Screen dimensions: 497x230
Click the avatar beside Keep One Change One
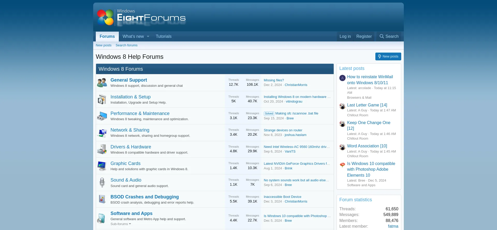point(342,124)
